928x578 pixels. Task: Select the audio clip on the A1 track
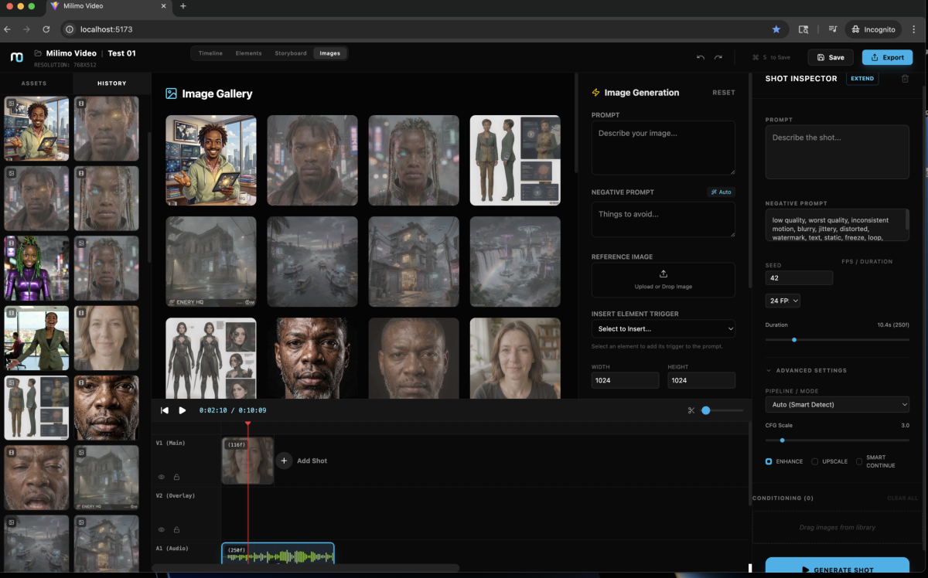click(278, 553)
